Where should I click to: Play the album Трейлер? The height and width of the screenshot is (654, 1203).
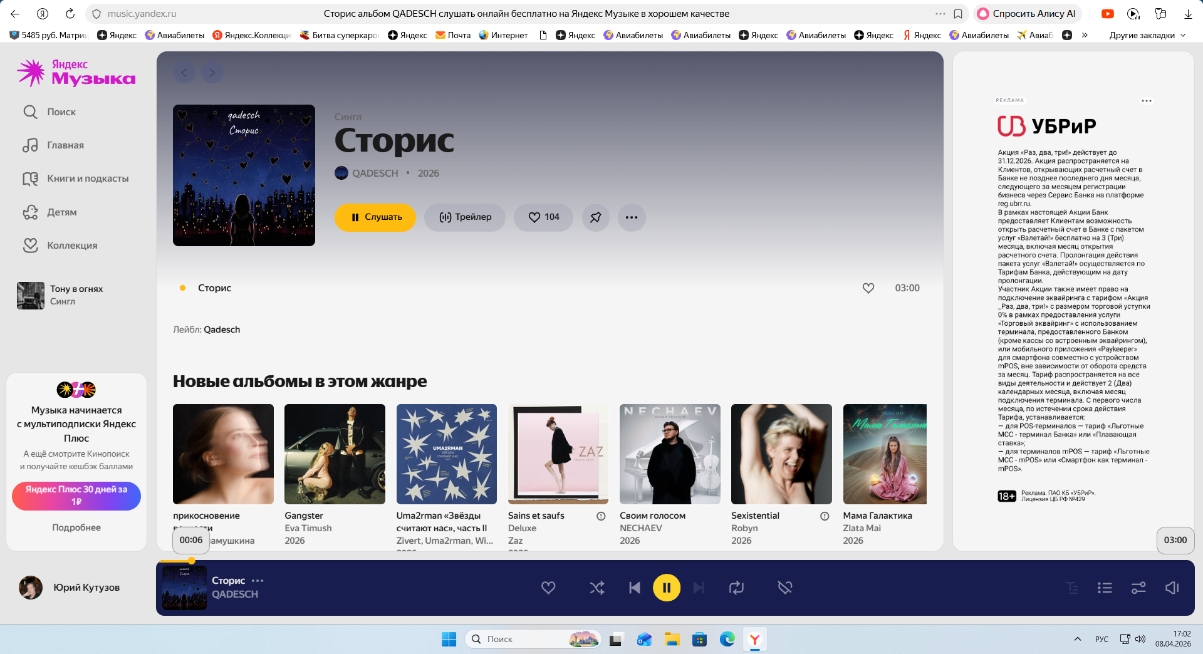[x=465, y=217]
